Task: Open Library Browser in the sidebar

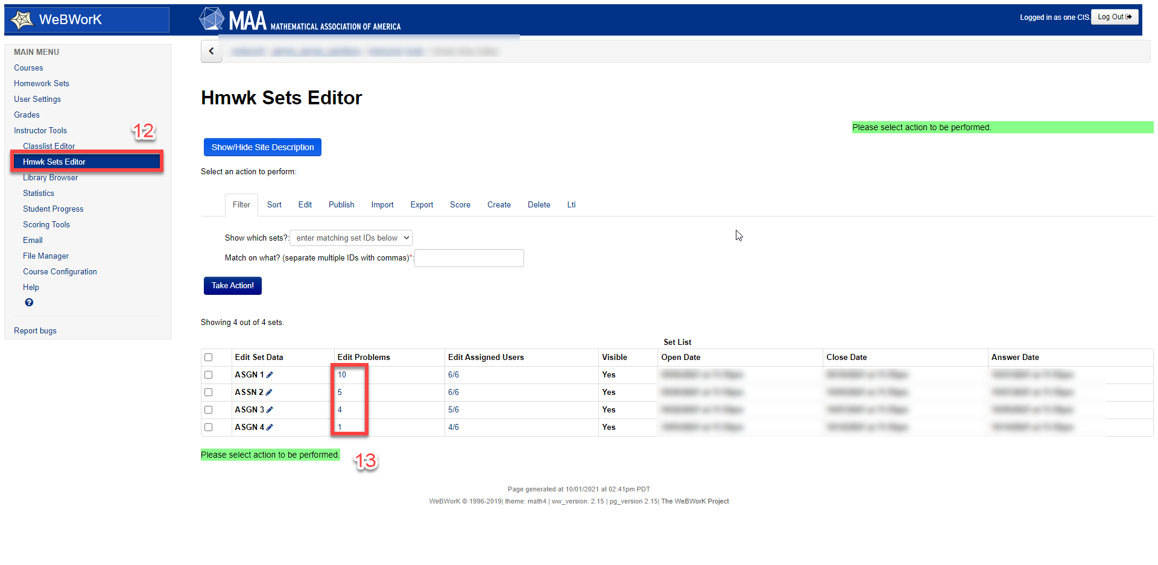Action: [x=51, y=178]
